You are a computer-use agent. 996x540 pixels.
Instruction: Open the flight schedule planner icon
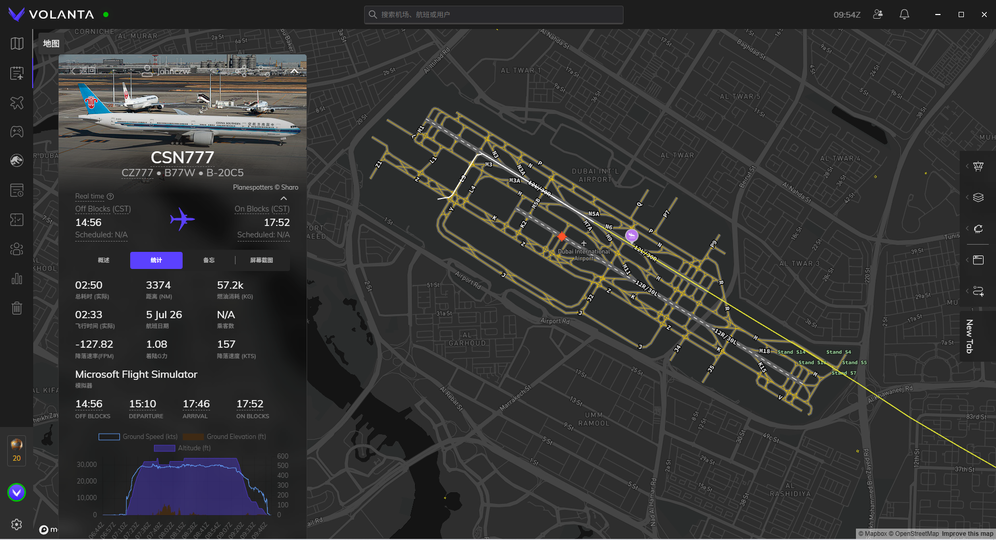[17, 73]
